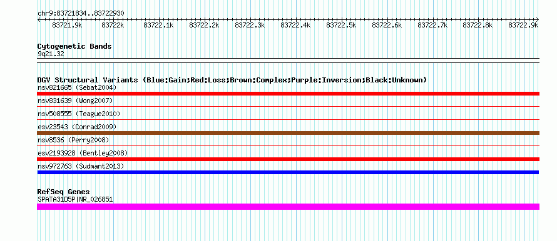This screenshot has height=241, width=557.
Task: Click the Cytogenetic Bands track title
Action: click(74, 46)
